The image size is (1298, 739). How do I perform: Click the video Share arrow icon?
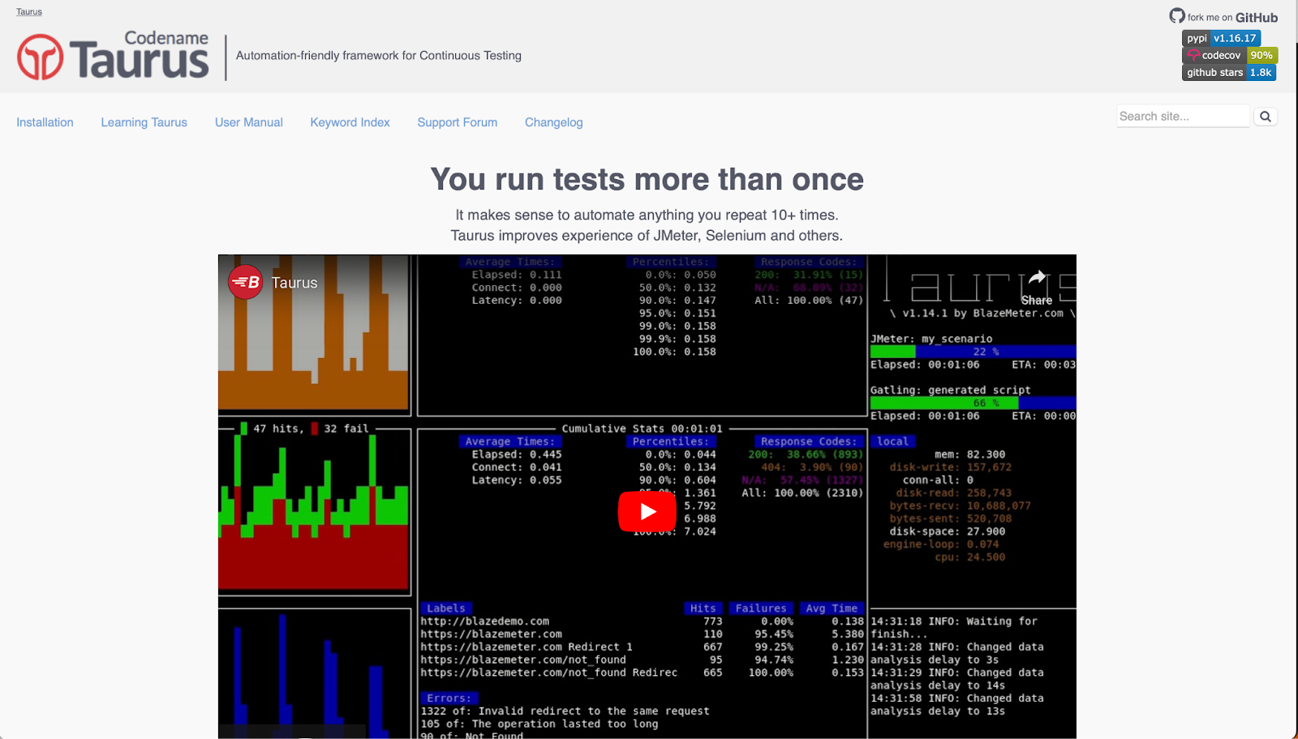(x=1037, y=279)
